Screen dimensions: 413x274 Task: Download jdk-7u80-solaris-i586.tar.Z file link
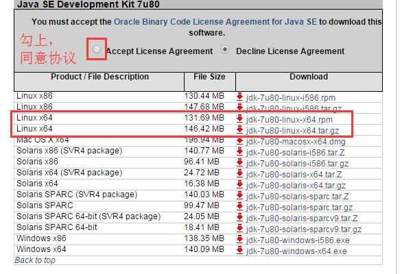tap(295, 153)
